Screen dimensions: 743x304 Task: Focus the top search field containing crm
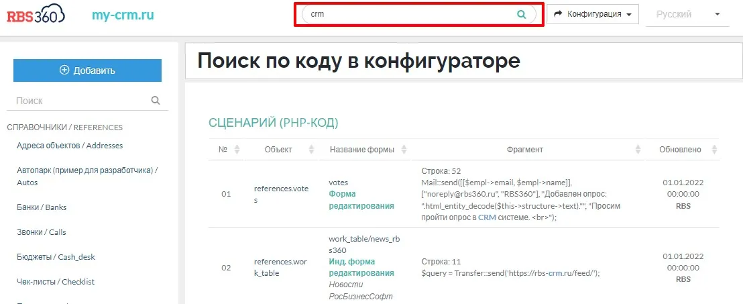409,14
